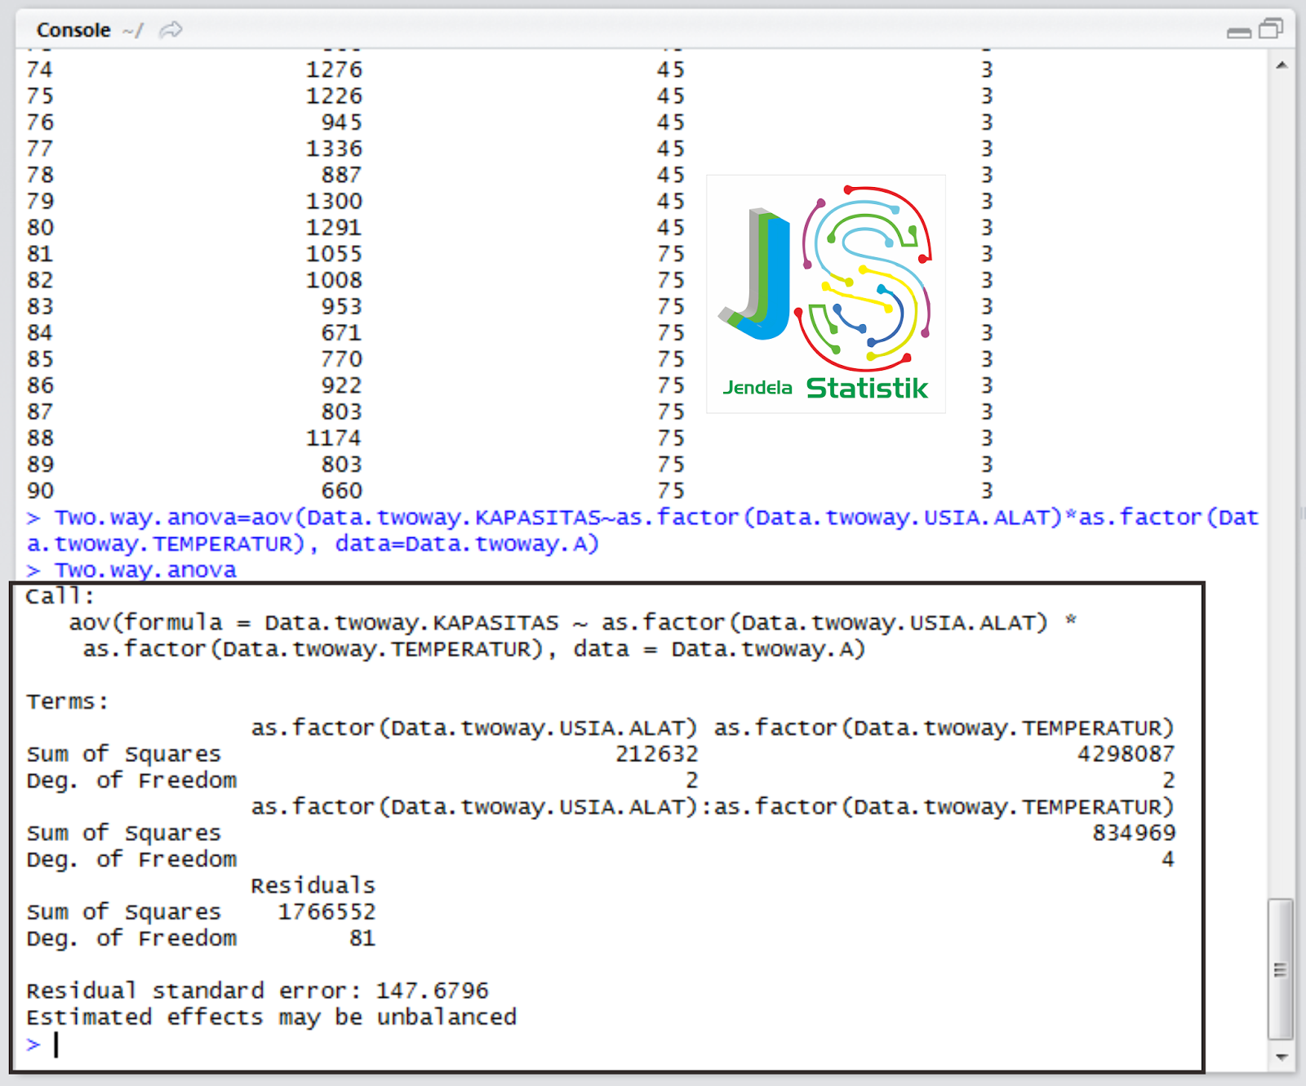Click the interaction degrees of freedom value 4
This screenshot has width=1306, height=1086.
tap(1168, 859)
